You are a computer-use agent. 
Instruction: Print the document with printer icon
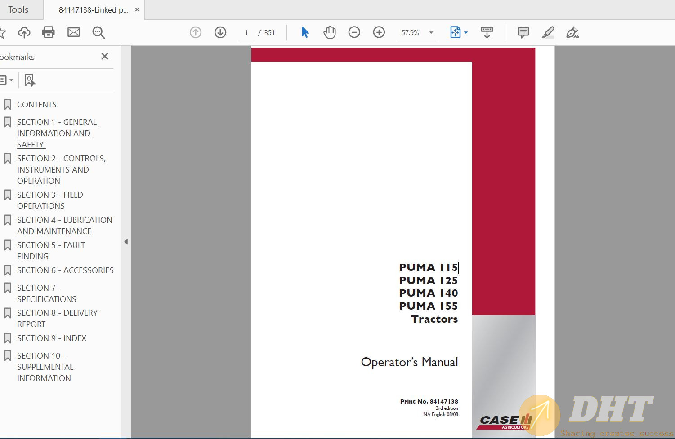point(49,32)
